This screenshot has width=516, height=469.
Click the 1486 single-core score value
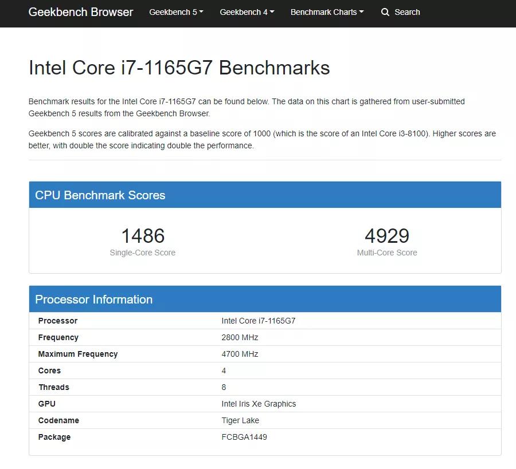point(143,236)
